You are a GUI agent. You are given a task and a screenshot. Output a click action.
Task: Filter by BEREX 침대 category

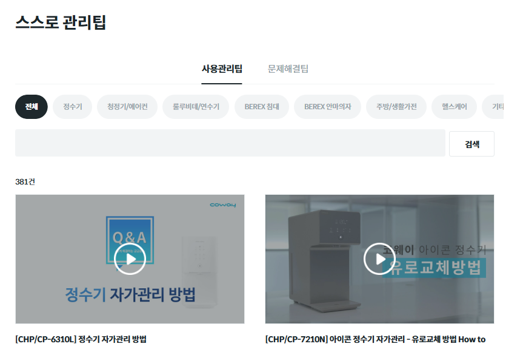tap(262, 107)
